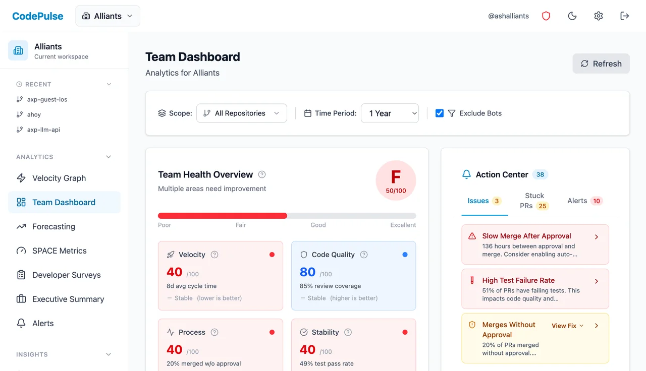Viewport: 646px width, 371px height.
Task: Click the Scope layers icon
Action: tap(162, 113)
